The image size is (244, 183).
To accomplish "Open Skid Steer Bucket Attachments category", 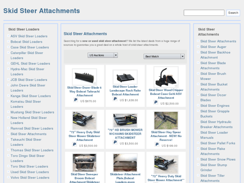I will tap(214, 87).
